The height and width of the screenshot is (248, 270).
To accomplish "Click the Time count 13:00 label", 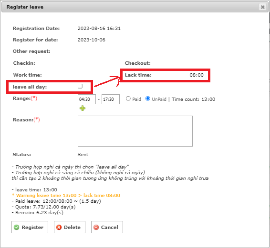I will tap(193, 99).
